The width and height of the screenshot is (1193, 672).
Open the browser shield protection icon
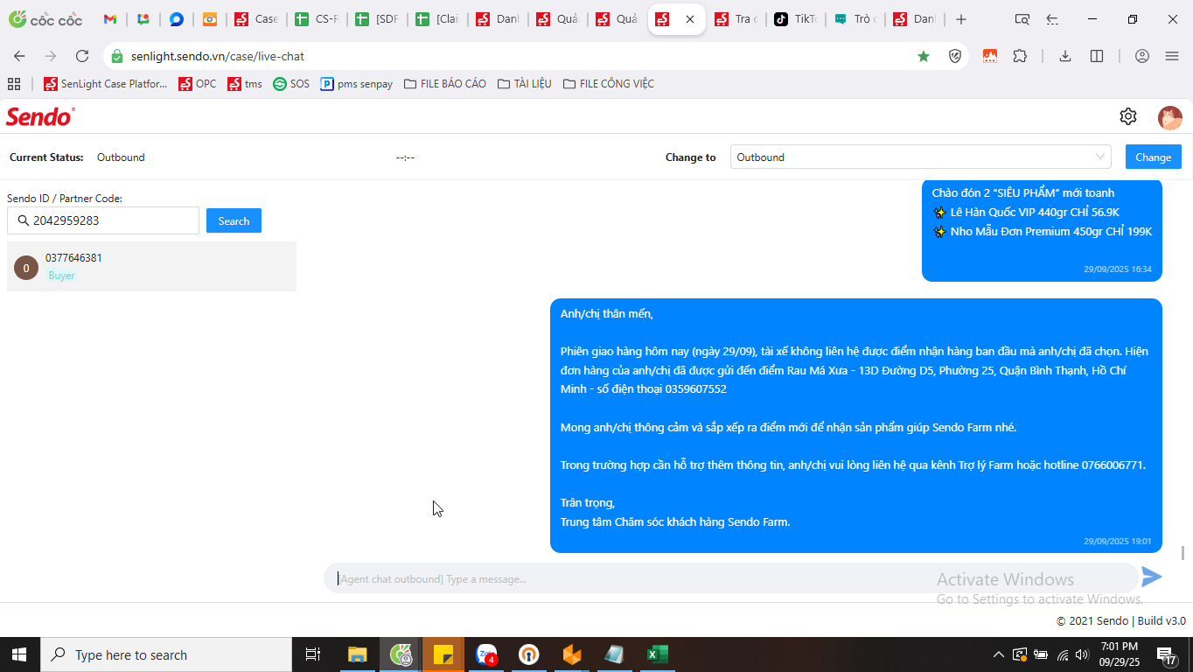955,56
